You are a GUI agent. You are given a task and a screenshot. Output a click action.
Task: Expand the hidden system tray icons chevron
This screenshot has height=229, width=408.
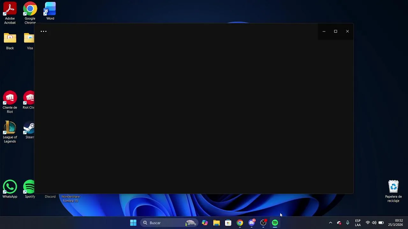(x=331, y=223)
